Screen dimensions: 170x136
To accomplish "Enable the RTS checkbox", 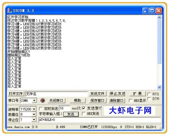I will coord(149,94).
